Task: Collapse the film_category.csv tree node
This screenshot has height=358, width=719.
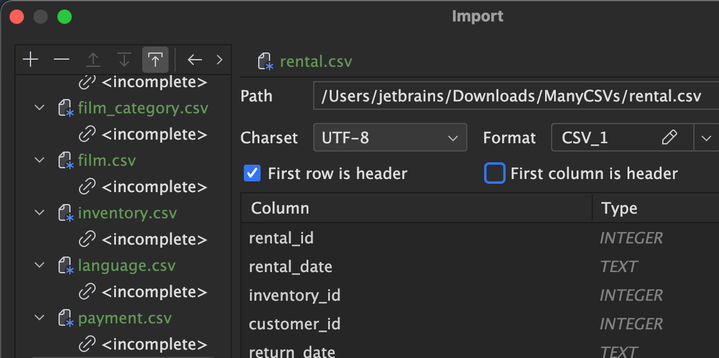Action: click(39, 108)
